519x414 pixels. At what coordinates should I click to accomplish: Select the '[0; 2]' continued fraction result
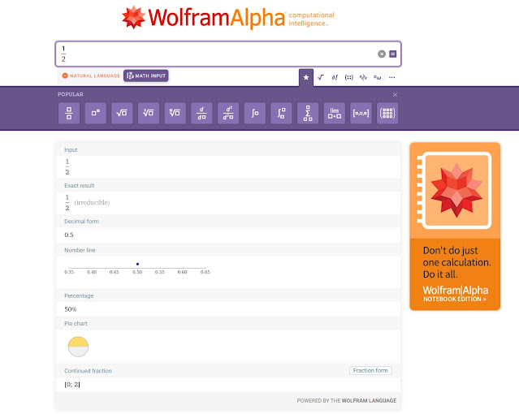(x=72, y=385)
